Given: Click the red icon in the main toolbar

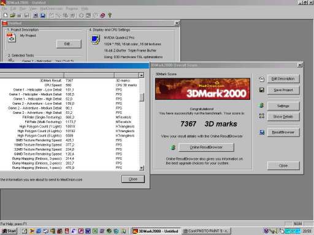Looking at the screenshot, I should (x=102, y=15).
